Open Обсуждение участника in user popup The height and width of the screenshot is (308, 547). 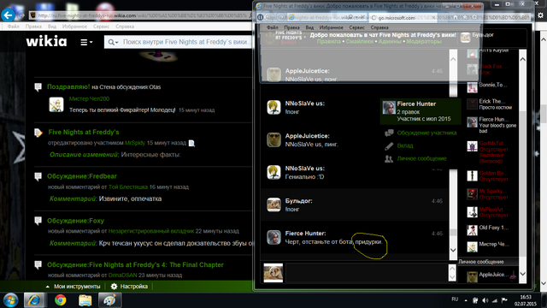tap(426, 133)
